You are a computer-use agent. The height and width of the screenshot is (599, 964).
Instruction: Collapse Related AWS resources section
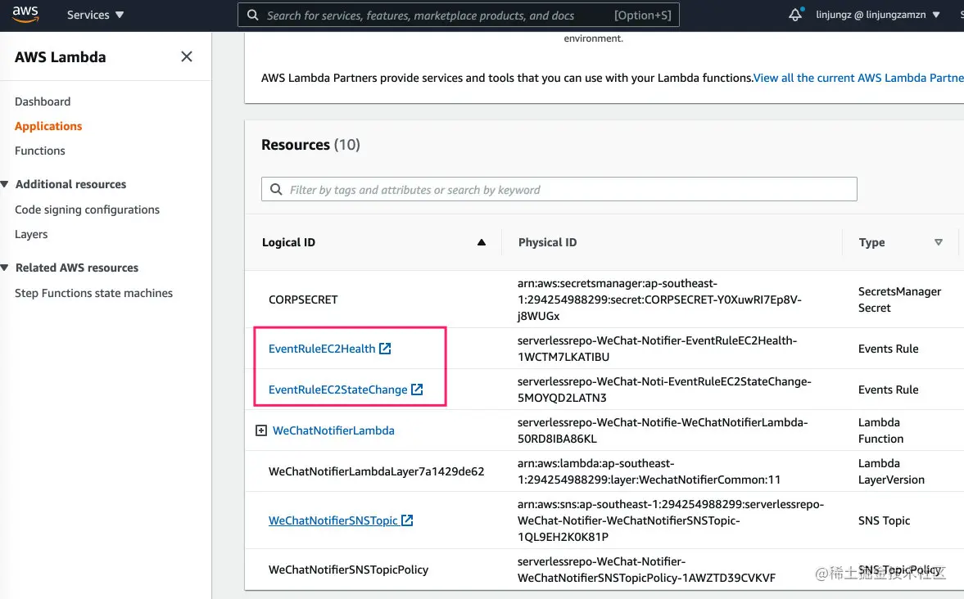(x=5, y=268)
